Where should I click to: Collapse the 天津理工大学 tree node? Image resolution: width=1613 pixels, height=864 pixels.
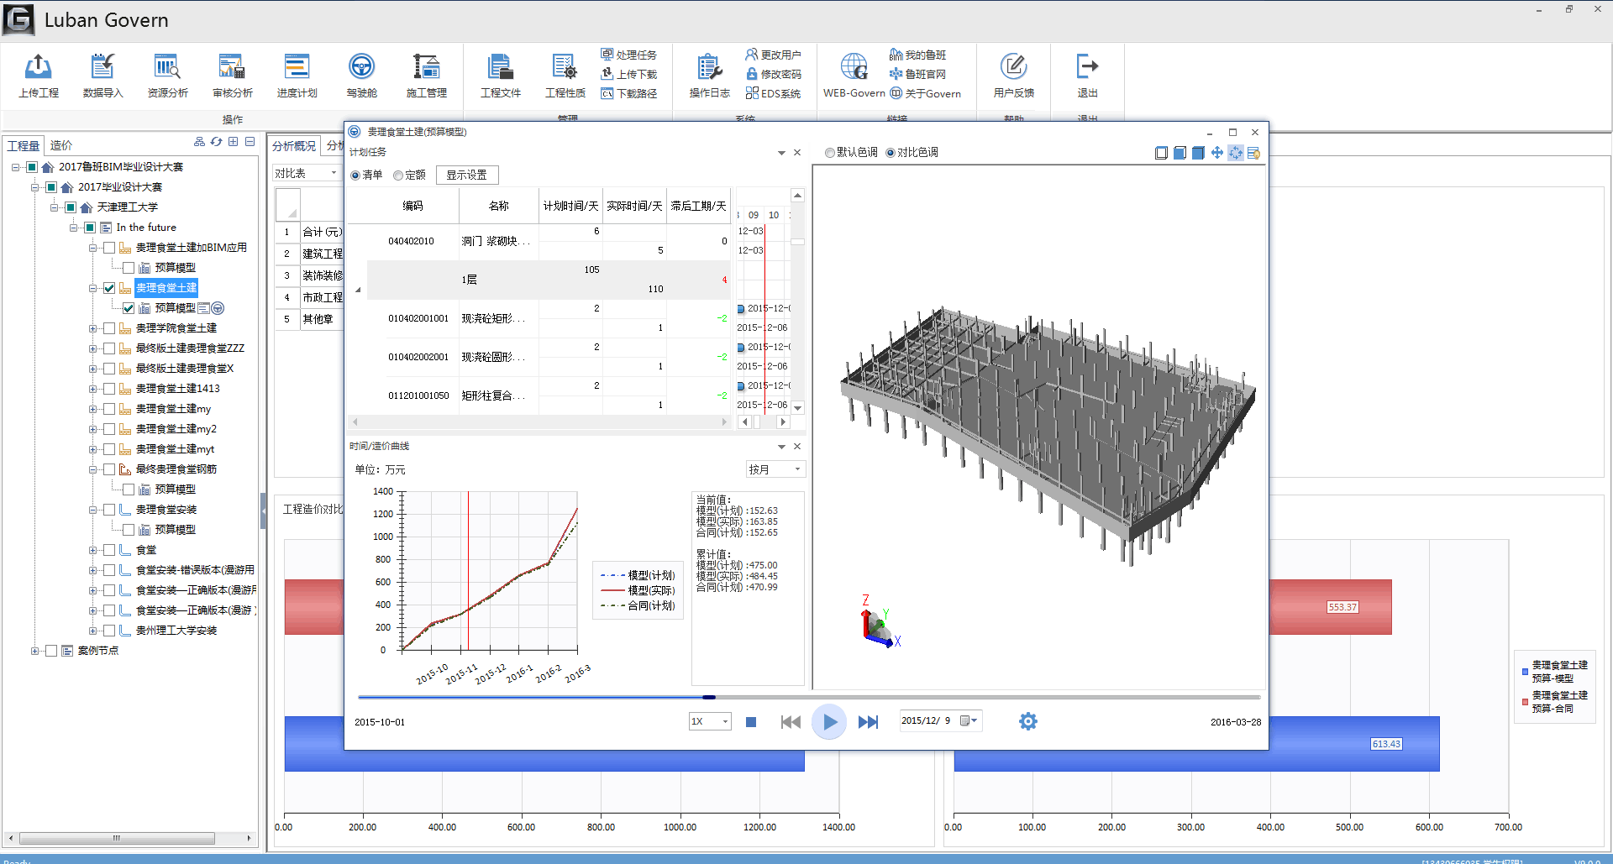pos(55,207)
